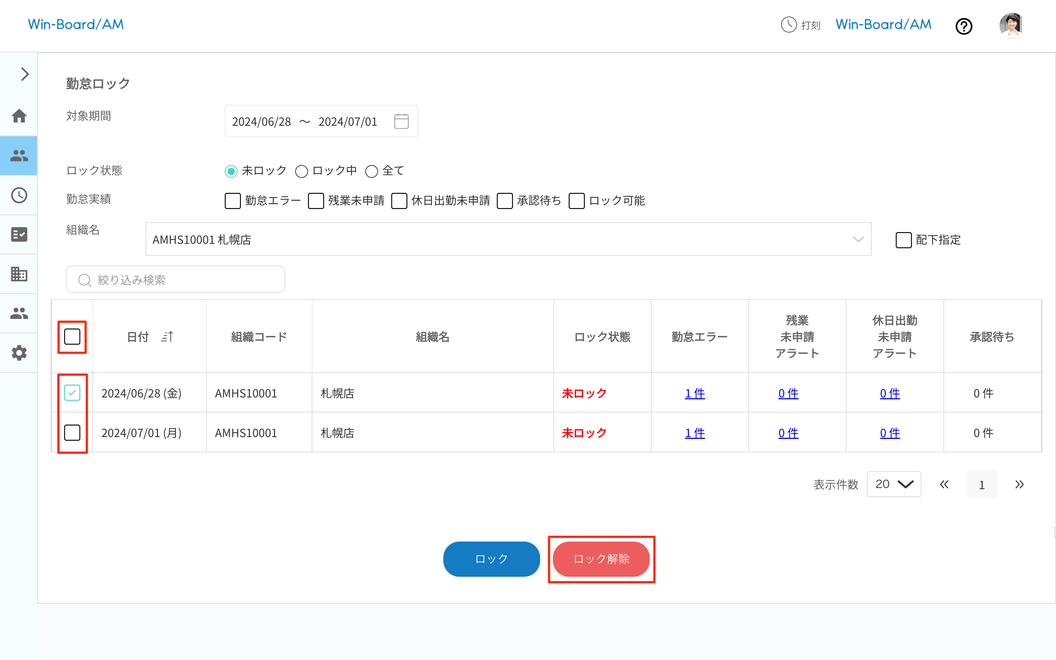This screenshot has width=1056, height=660.
Task: Sort by 日付 column sort icon
Action: 168,337
